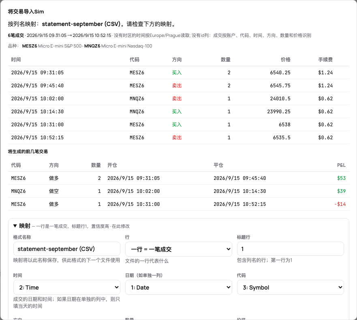The height and width of the screenshot is (320, 357).
Task: Open the 行 dropdown (一行 = 一笔成交)
Action: click(178, 249)
